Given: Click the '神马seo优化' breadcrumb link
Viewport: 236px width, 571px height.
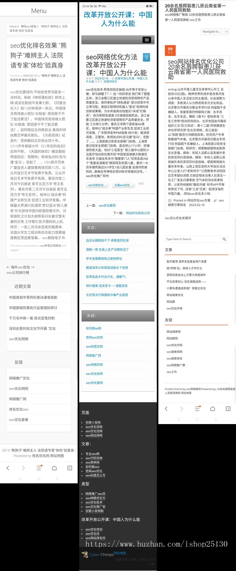Looking at the screenshot, I should [x=29, y=27].
